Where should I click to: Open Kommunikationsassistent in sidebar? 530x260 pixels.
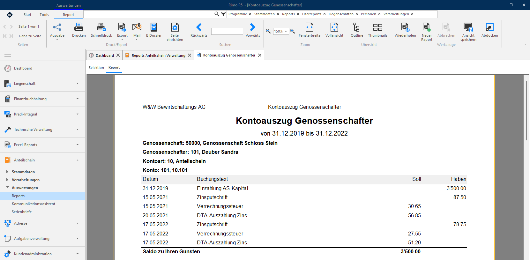(x=34, y=204)
